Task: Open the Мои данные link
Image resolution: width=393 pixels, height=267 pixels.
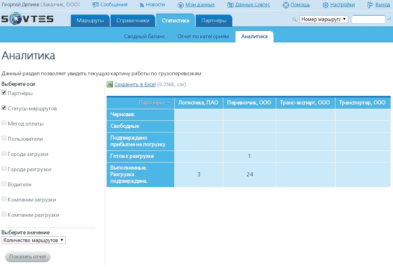Action: tap(200, 5)
